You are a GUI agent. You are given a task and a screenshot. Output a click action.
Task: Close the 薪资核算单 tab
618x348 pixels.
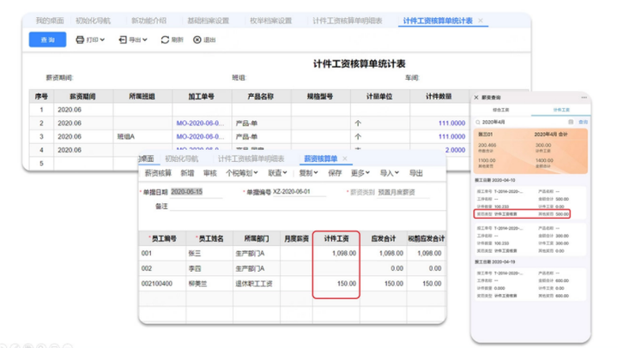[345, 159]
